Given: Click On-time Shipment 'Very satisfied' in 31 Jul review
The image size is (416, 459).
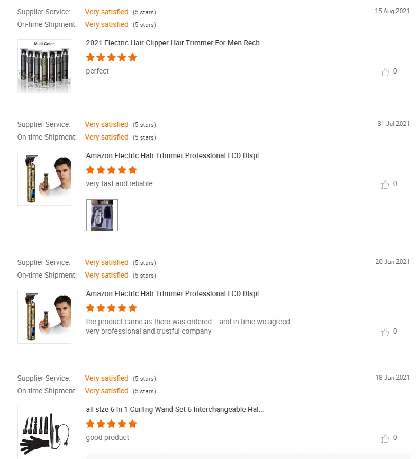Looking at the screenshot, I should coord(106,137).
